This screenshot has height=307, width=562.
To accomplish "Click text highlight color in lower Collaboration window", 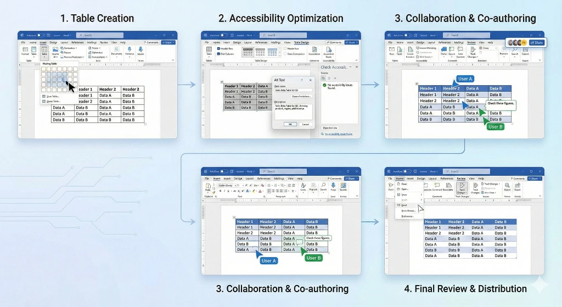I will click(254, 191).
